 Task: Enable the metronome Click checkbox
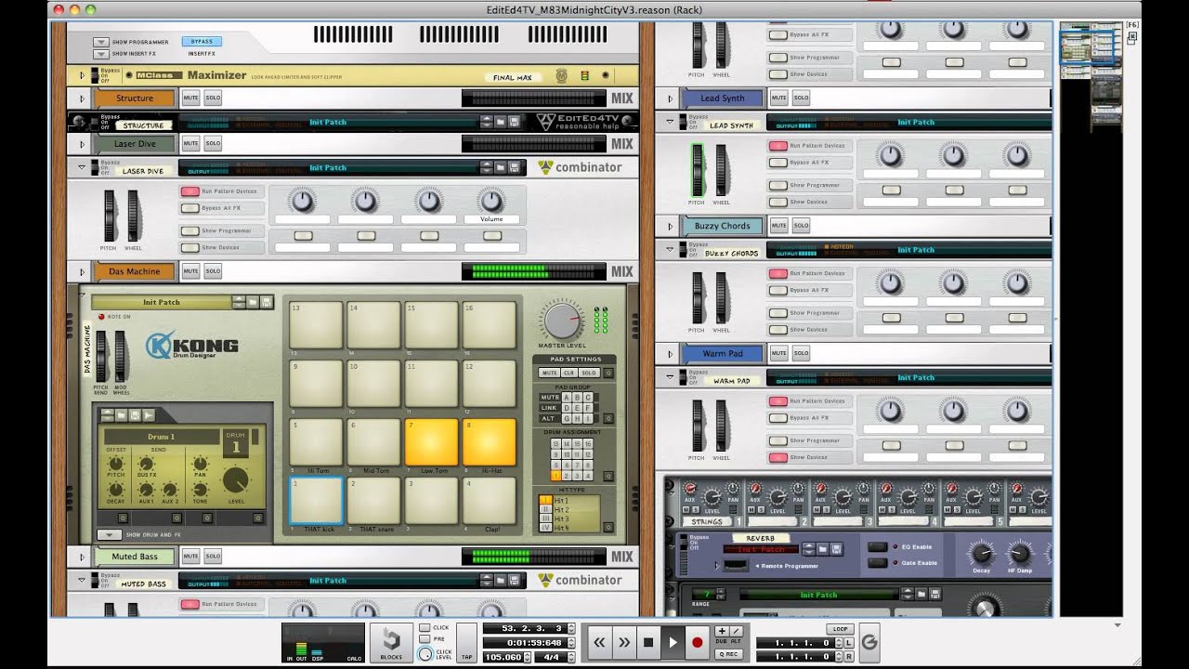coord(424,627)
